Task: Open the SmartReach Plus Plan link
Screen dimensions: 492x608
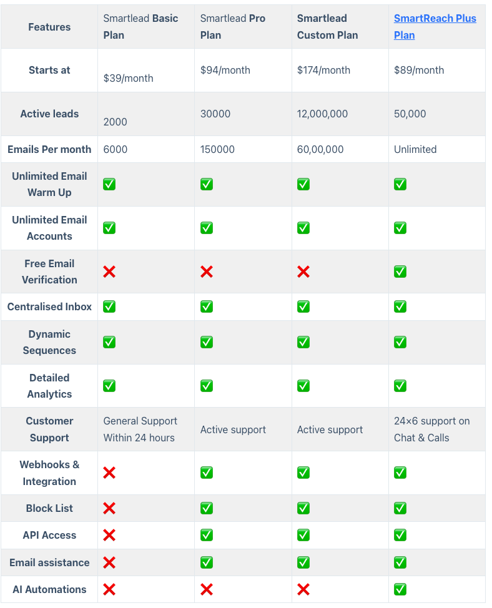Action: point(435,27)
